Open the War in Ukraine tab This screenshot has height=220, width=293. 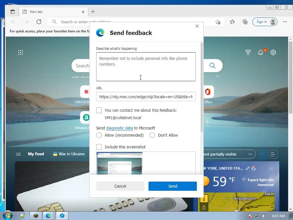coord(69,154)
